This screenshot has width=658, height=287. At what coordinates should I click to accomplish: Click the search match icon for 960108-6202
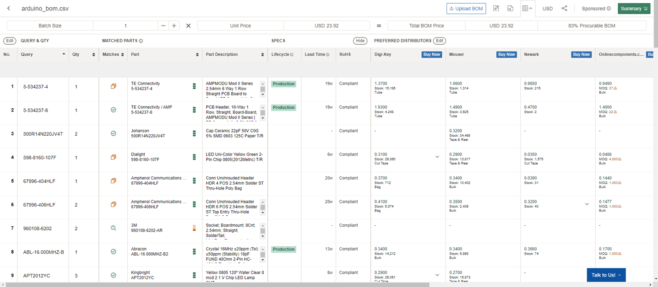114,228
